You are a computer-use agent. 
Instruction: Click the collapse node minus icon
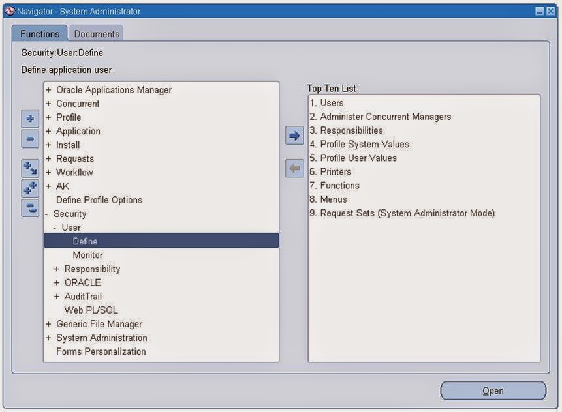pyautogui.click(x=29, y=139)
